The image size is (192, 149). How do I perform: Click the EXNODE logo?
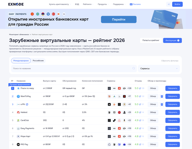16,4
